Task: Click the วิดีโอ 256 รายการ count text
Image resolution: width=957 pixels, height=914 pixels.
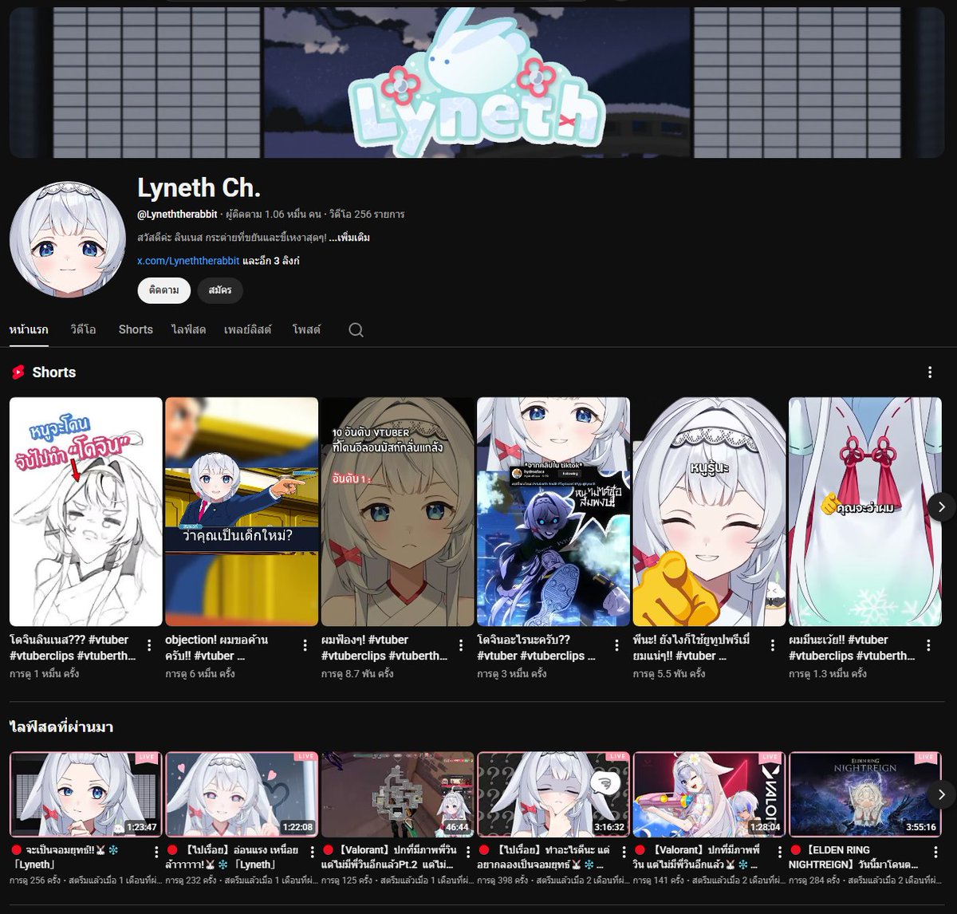Action: point(367,215)
